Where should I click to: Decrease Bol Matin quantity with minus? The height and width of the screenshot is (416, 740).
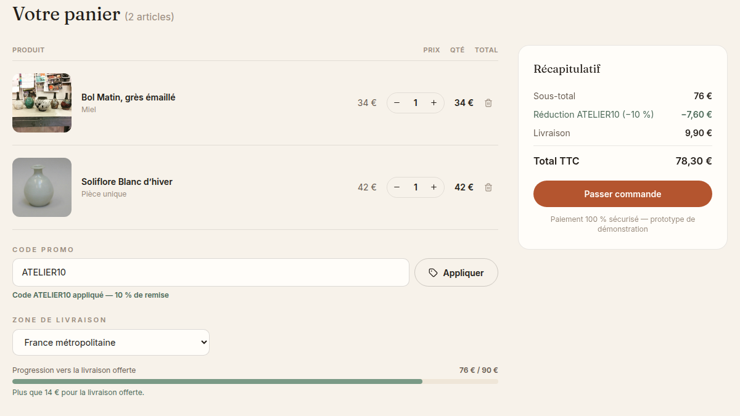(397, 103)
